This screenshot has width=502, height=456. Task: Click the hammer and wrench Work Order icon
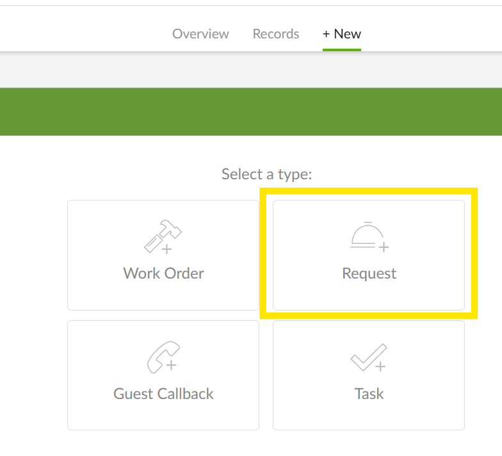pyautogui.click(x=160, y=235)
